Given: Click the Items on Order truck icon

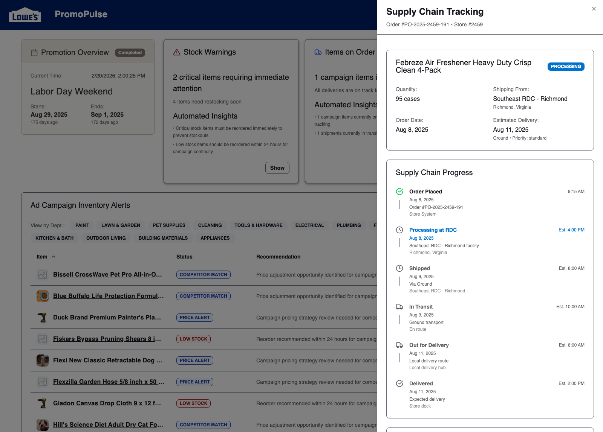Looking at the screenshot, I should coord(318,52).
